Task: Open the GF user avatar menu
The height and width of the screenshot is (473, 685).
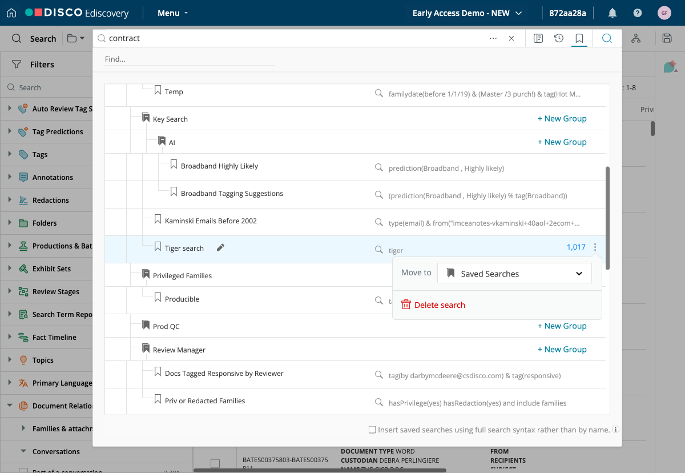Action: (x=664, y=13)
